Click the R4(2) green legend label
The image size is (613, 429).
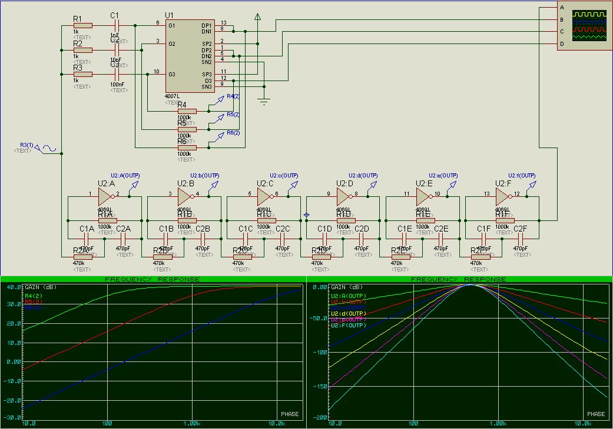(33, 295)
